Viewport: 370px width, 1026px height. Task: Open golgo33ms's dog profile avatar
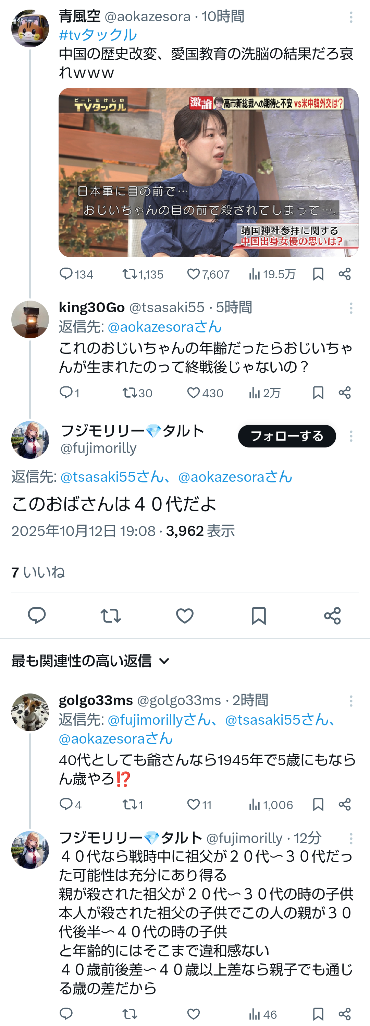pyautogui.click(x=30, y=712)
